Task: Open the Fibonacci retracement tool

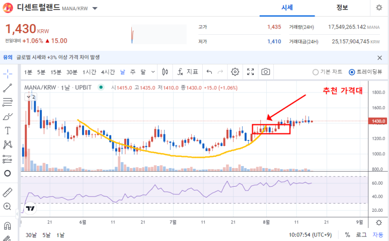Action: click(8, 102)
